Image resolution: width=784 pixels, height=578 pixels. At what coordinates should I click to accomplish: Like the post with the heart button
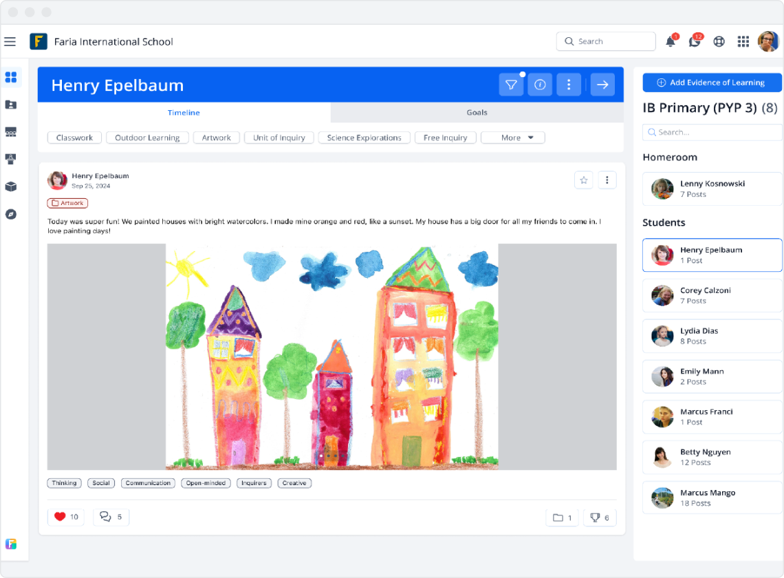(65, 517)
